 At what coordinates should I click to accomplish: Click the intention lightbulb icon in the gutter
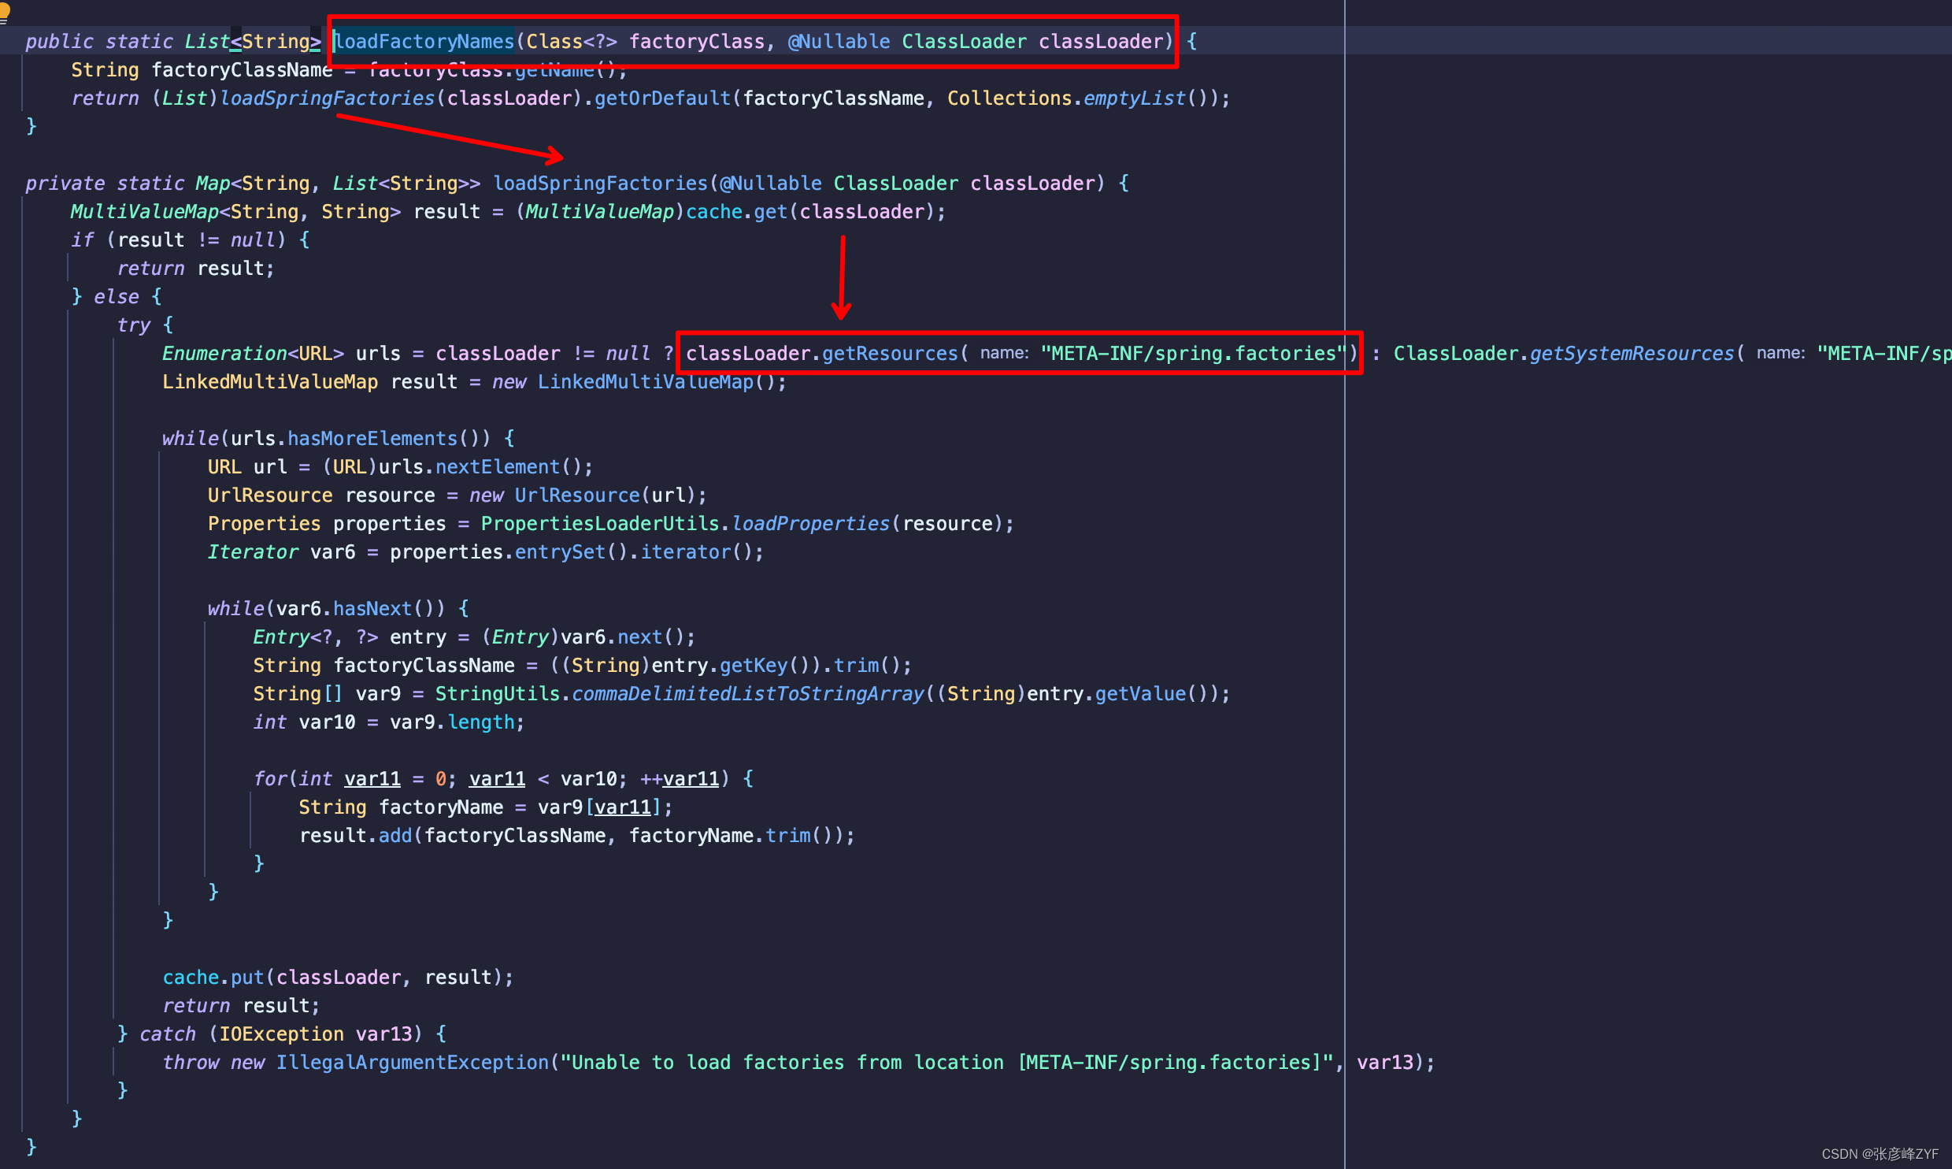5,11
